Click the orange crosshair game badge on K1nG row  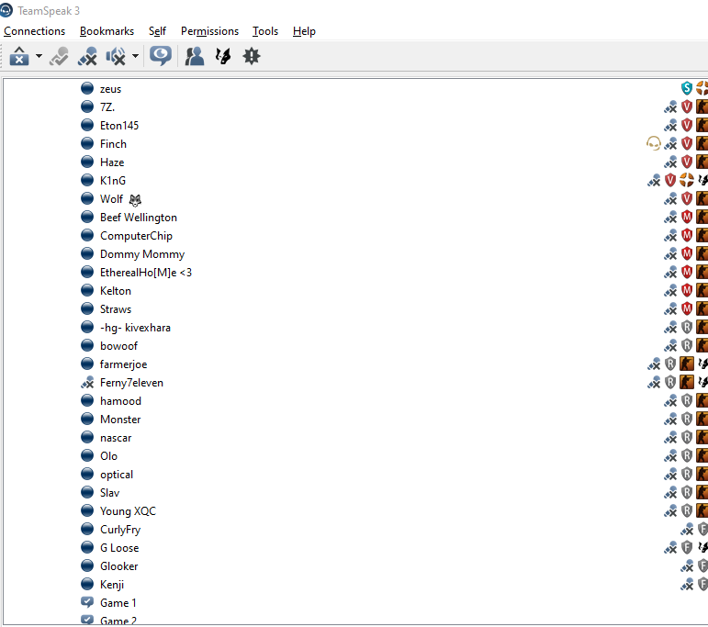click(x=686, y=180)
